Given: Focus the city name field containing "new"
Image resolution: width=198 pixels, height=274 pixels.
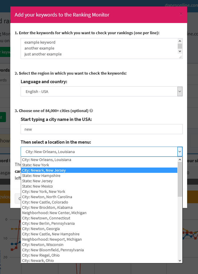Looking at the screenshot, I should 102,129.
